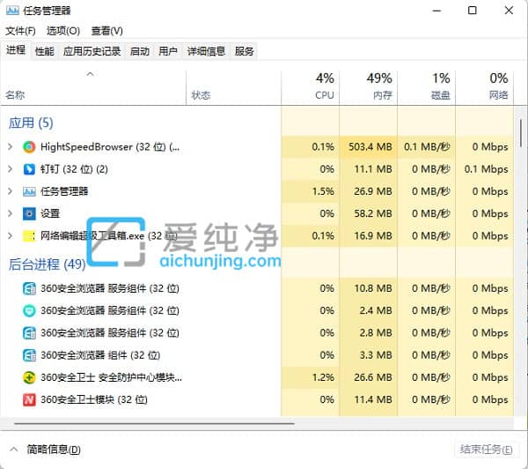This screenshot has width=528, height=469.
Task: Switch to the 进程 tab
Action: point(16,50)
